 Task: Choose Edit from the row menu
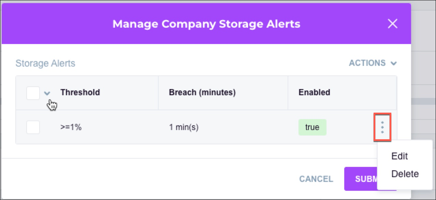(399, 156)
